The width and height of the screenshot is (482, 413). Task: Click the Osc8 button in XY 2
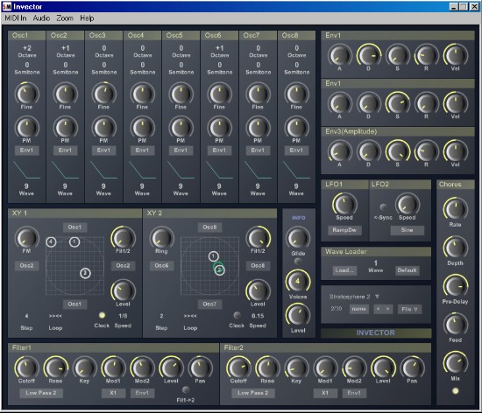[258, 266]
